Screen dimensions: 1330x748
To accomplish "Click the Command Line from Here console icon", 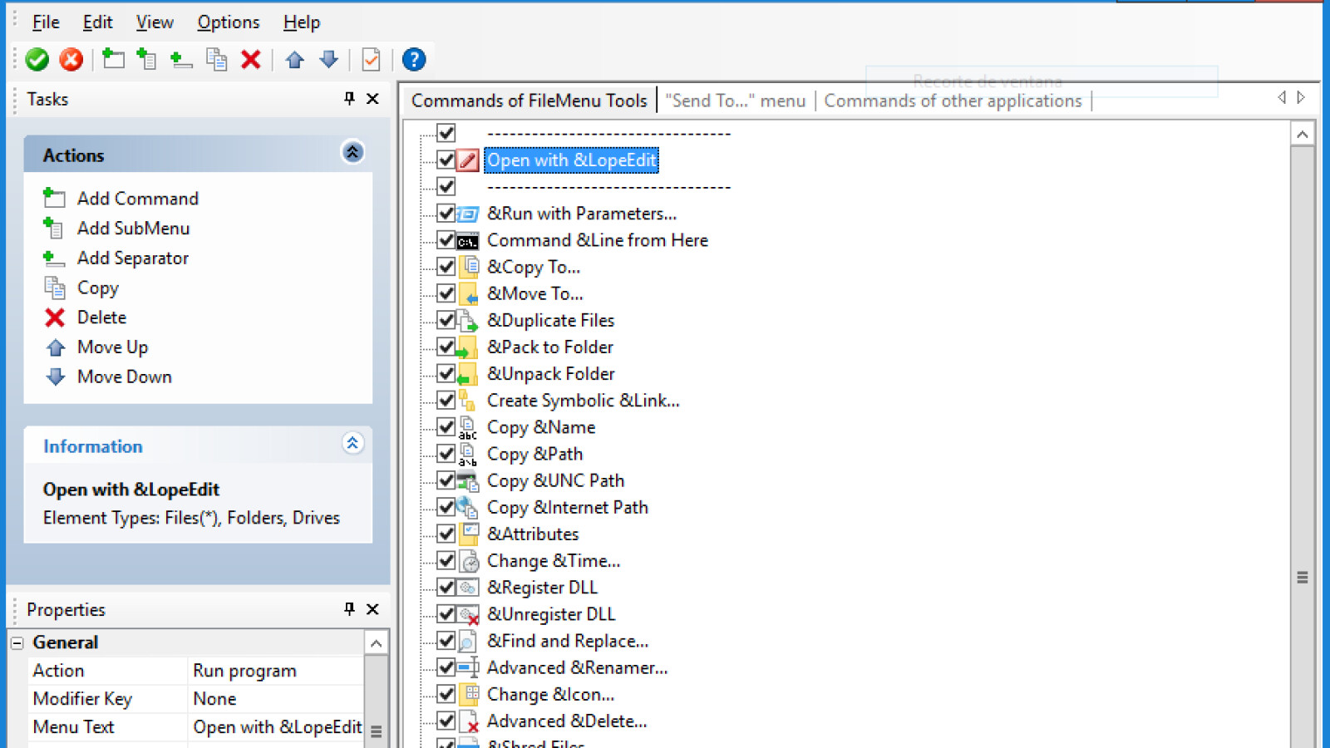I will click(x=468, y=241).
